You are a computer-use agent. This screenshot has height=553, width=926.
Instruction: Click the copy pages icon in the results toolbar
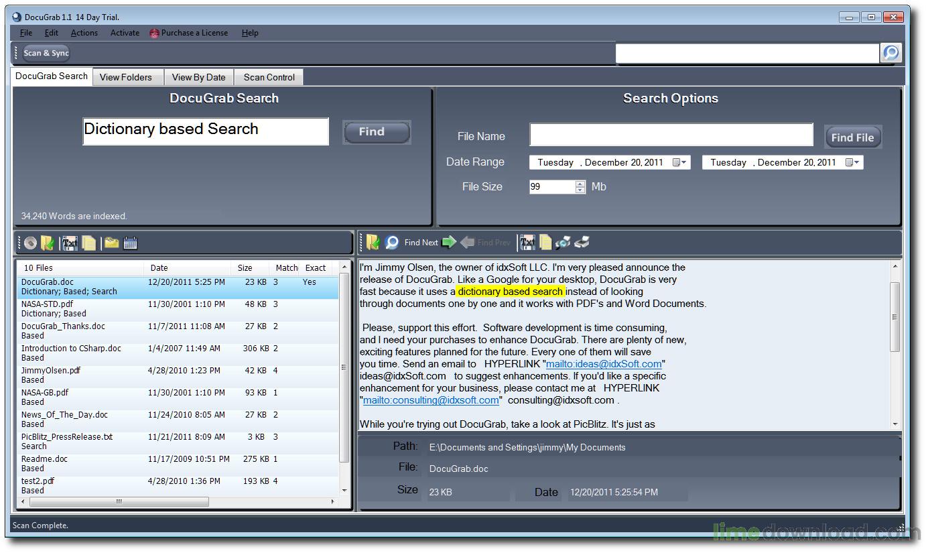coord(88,243)
